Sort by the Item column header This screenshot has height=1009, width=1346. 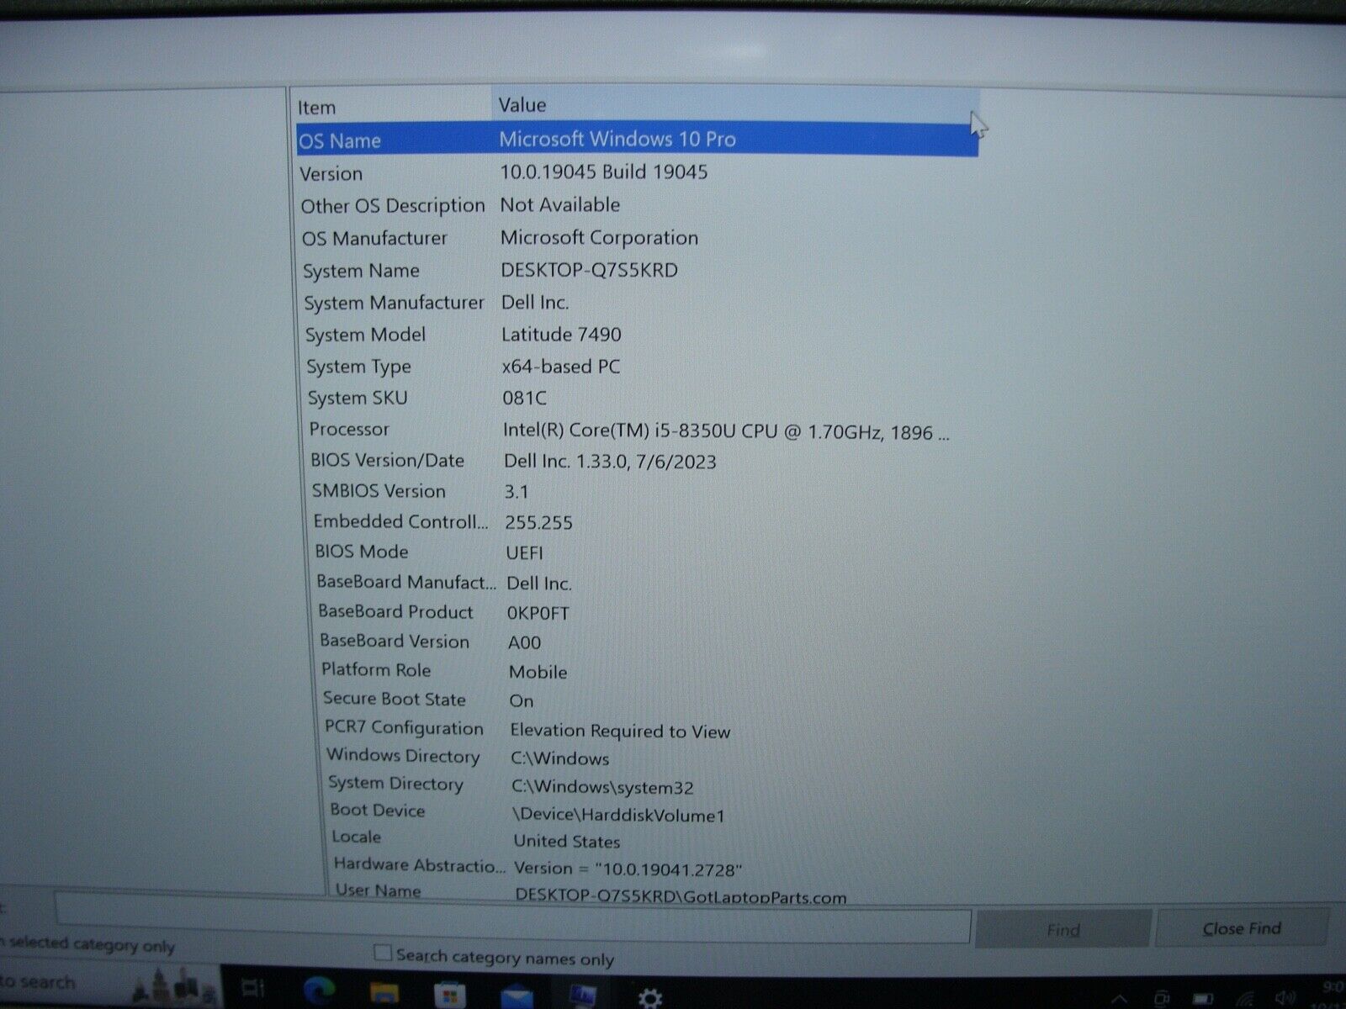pos(392,107)
